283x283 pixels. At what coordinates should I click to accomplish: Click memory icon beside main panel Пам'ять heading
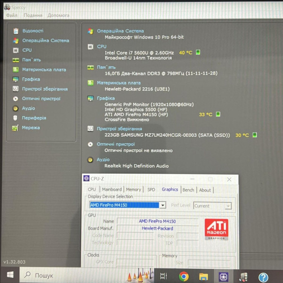(x=91, y=67)
